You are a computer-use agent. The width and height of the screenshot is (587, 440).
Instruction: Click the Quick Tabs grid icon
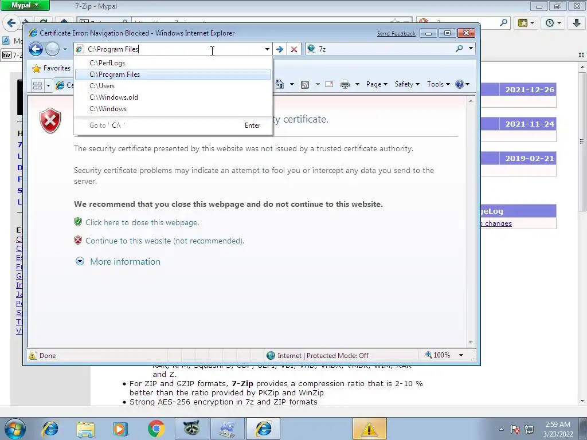pos(37,86)
